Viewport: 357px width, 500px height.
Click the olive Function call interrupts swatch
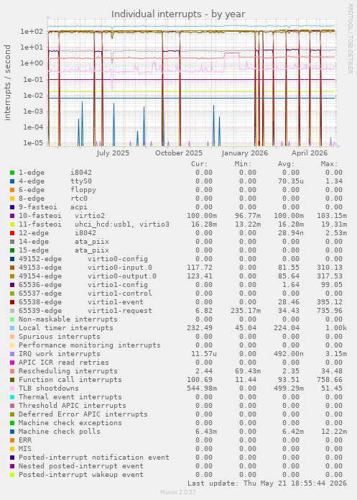point(12,380)
